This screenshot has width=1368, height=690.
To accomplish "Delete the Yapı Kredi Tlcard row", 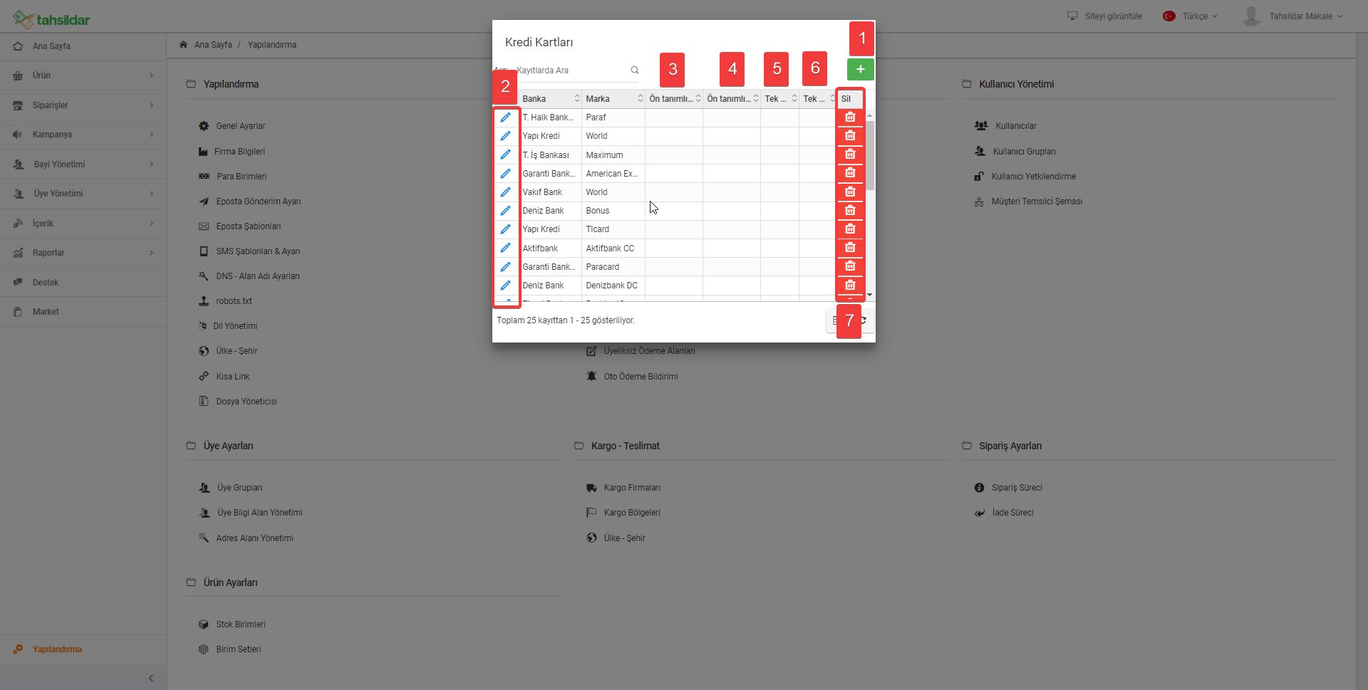I will [x=850, y=229].
